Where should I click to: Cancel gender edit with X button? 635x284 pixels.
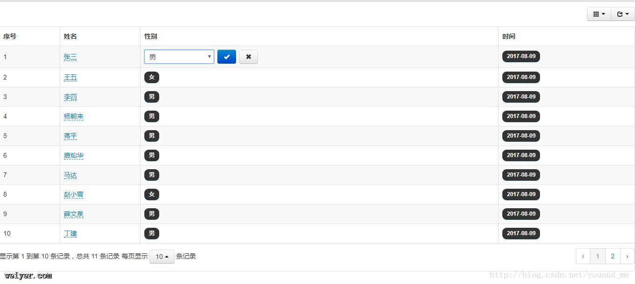[249, 57]
